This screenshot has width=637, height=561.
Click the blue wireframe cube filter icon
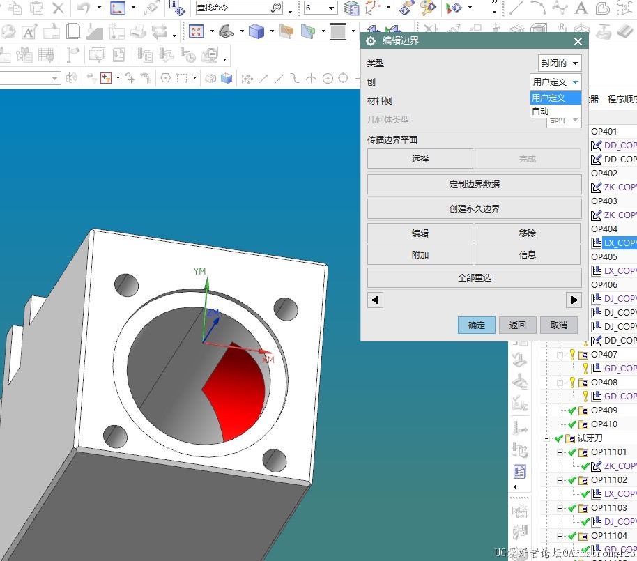(227, 77)
